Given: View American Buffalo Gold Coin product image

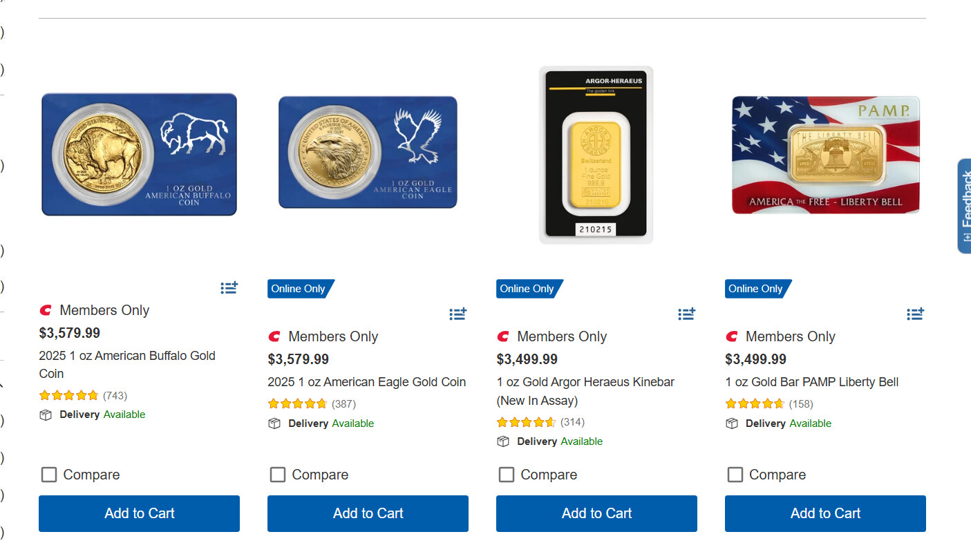Looking at the screenshot, I should coord(139,155).
